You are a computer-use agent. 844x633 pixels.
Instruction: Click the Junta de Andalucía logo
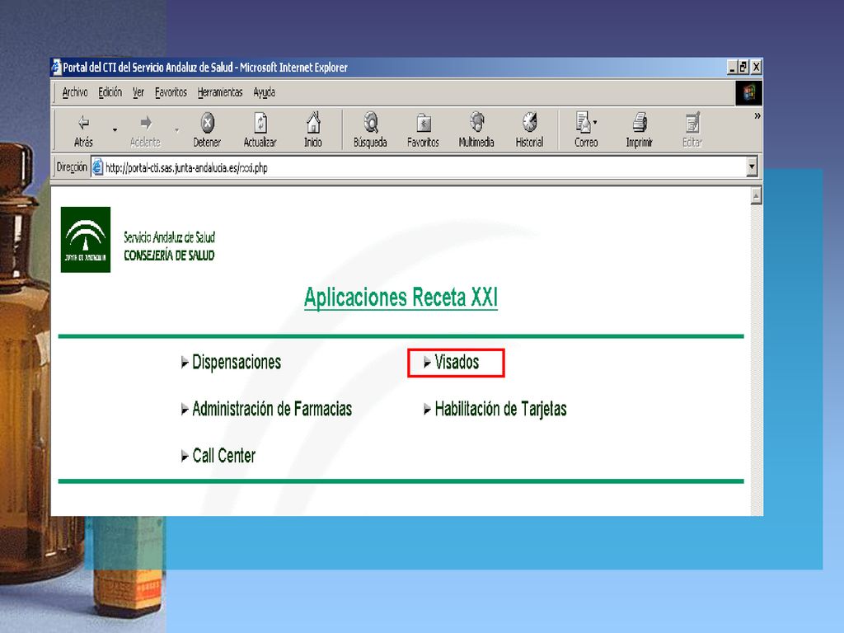[86, 240]
